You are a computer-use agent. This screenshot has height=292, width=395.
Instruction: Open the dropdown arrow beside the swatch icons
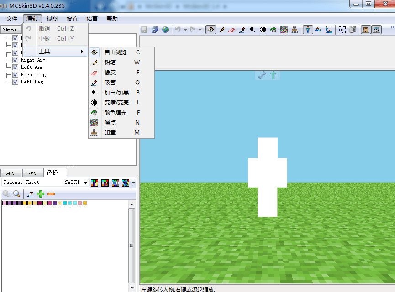point(133,183)
